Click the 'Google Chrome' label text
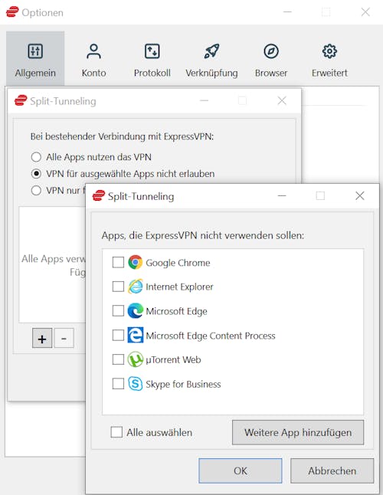The height and width of the screenshot is (495, 383). click(x=178, y=263)
